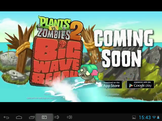Tap the Android back arrow icon

point(6,117)
